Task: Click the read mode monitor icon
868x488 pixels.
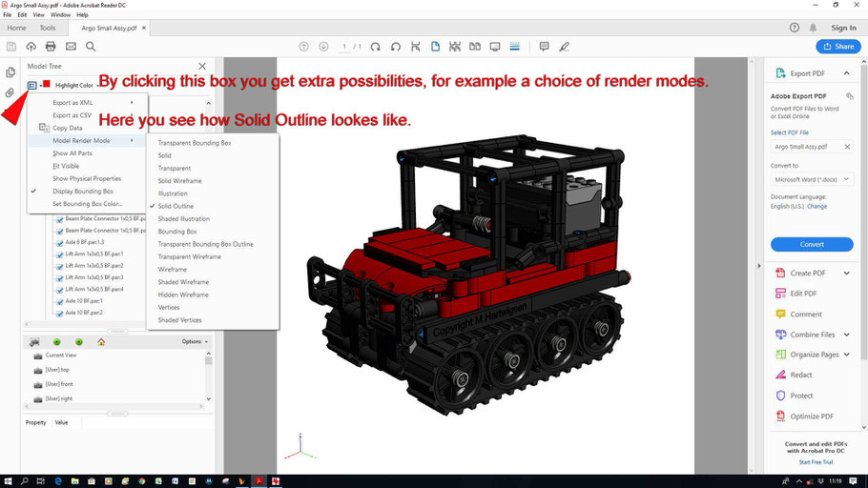Action: coord(495,47)
